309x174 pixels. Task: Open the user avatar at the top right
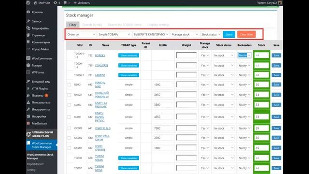click(280, 3)
